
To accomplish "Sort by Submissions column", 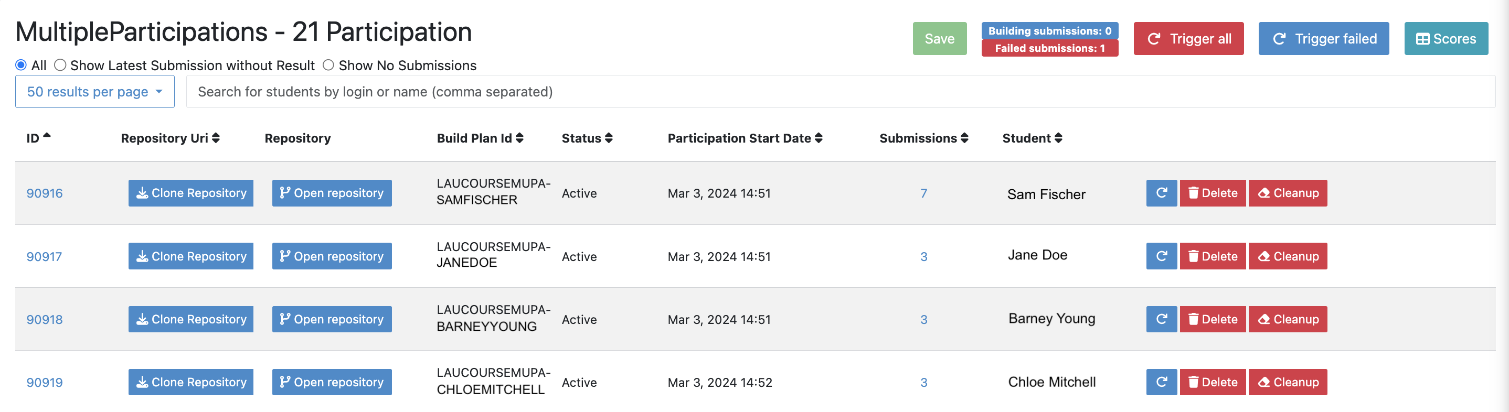I will [923, 137].
